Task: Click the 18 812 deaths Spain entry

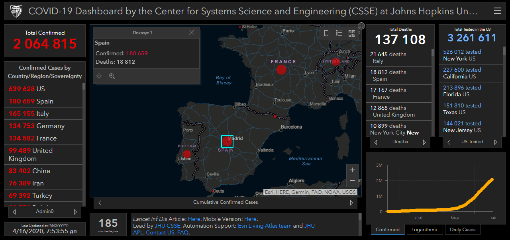Action: (398, 76)
